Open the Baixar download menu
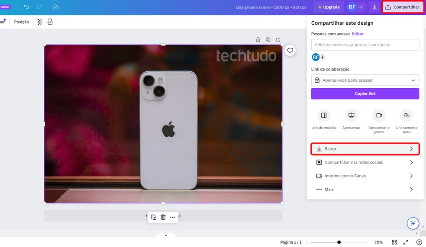The image size is (426, 247). coord(365,149)
